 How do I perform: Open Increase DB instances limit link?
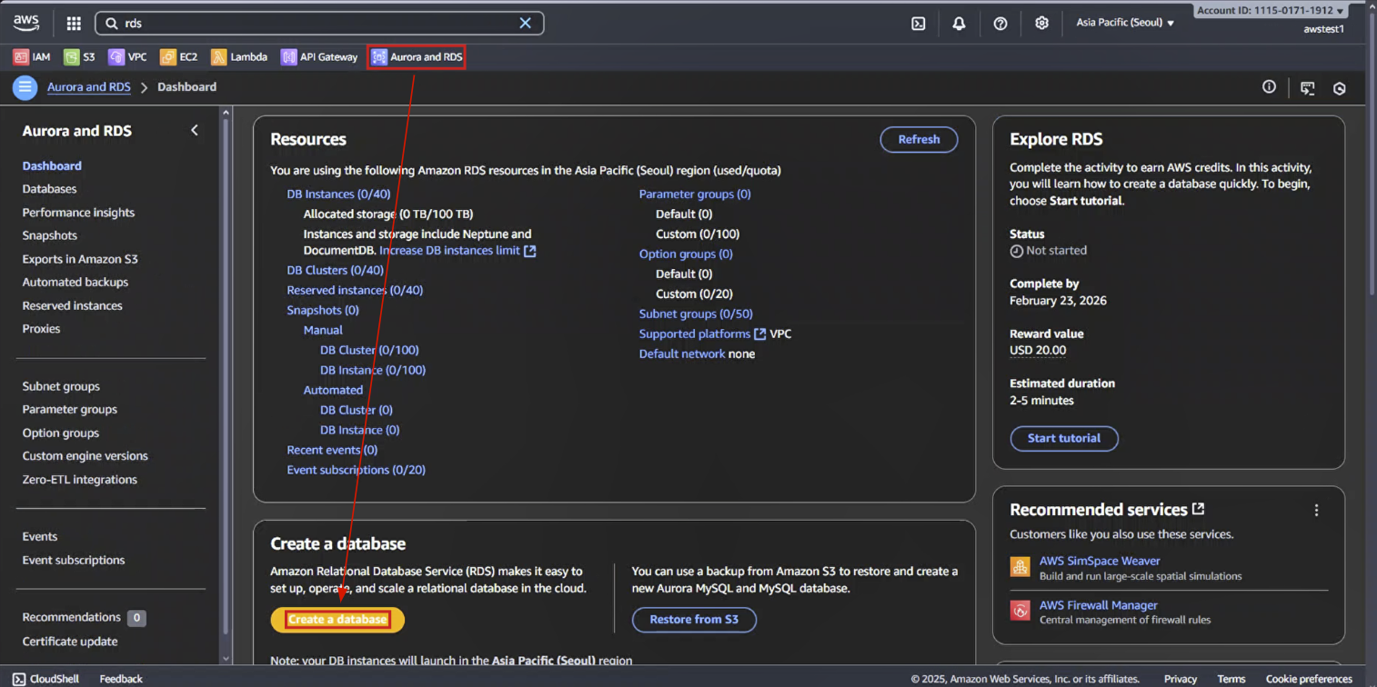pos(457,250)
